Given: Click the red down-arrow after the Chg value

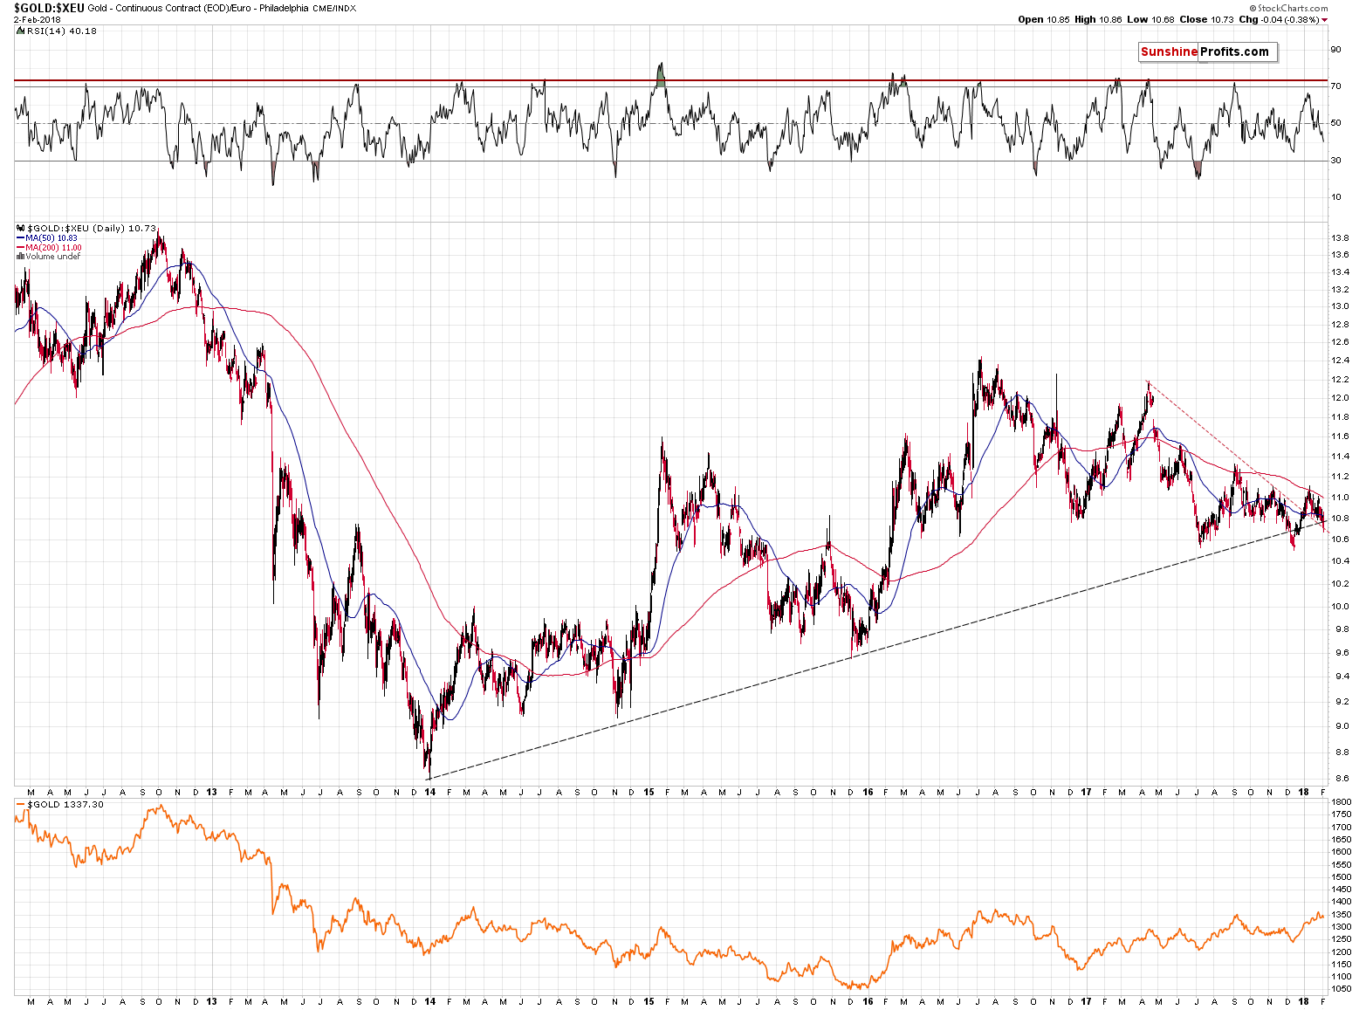Looking at the screenshot, I should (1324, 19).
